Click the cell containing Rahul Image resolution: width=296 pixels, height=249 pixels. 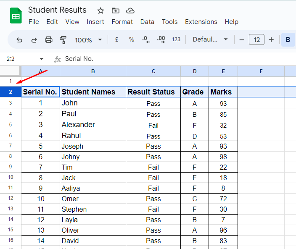pos(93,136)
